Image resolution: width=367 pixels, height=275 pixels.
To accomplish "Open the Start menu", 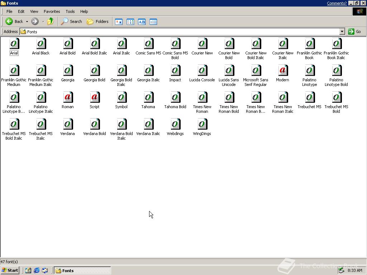I will pos(10,271).
